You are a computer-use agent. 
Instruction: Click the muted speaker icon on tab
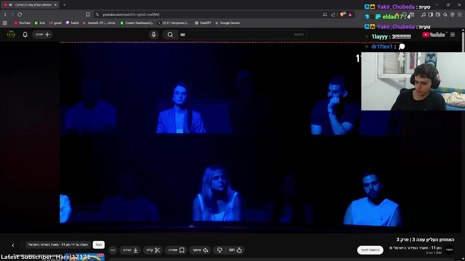10,5
